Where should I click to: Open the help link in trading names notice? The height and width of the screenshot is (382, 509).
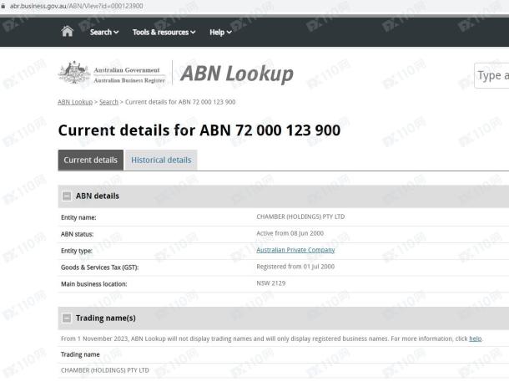[x=476, y=339]
